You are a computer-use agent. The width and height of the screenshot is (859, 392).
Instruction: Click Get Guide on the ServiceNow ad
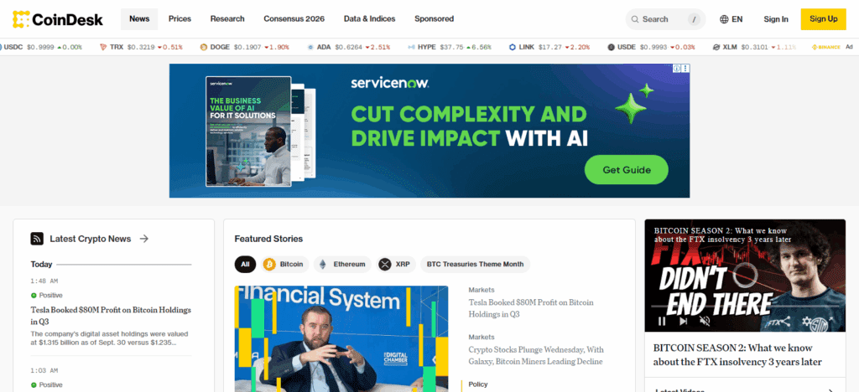[x=626, y=169]
